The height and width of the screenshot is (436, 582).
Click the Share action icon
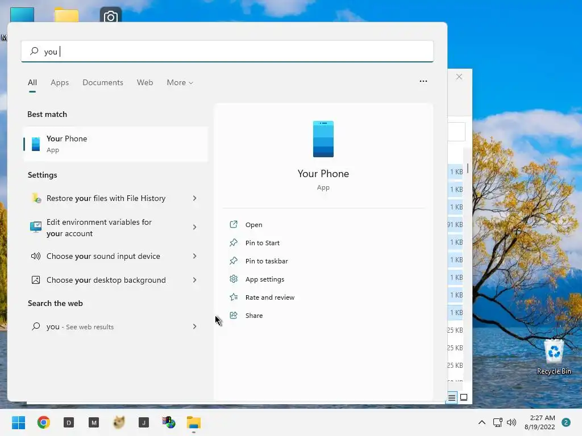(234, 315)
